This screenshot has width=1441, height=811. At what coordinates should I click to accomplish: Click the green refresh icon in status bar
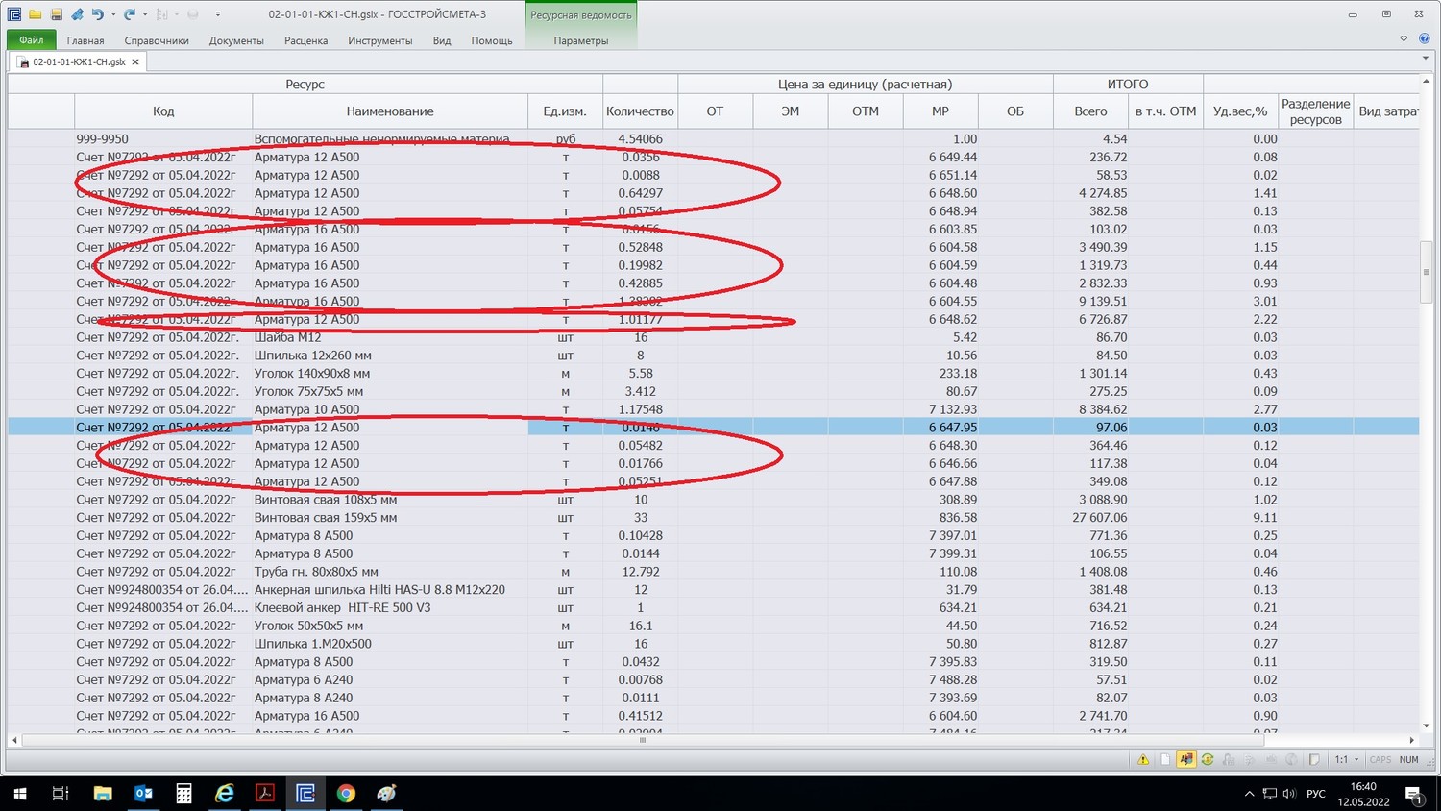click(1208, 759)
